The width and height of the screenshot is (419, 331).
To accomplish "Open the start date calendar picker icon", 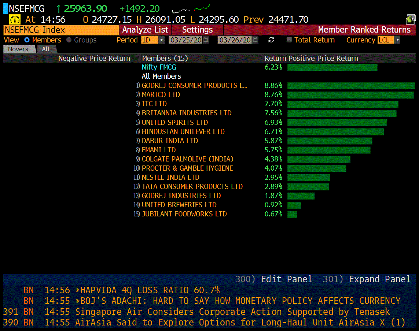I will pos(206,40).
